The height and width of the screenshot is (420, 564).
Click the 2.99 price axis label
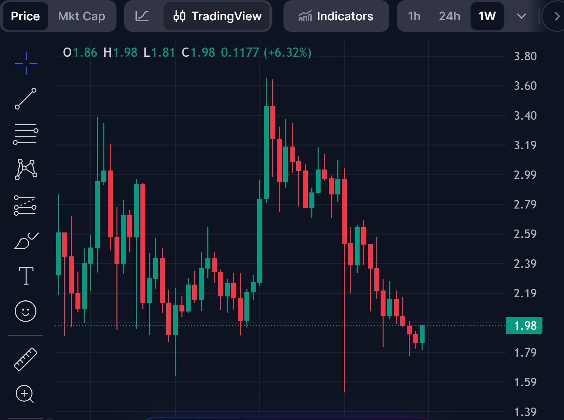coord(525,175)
